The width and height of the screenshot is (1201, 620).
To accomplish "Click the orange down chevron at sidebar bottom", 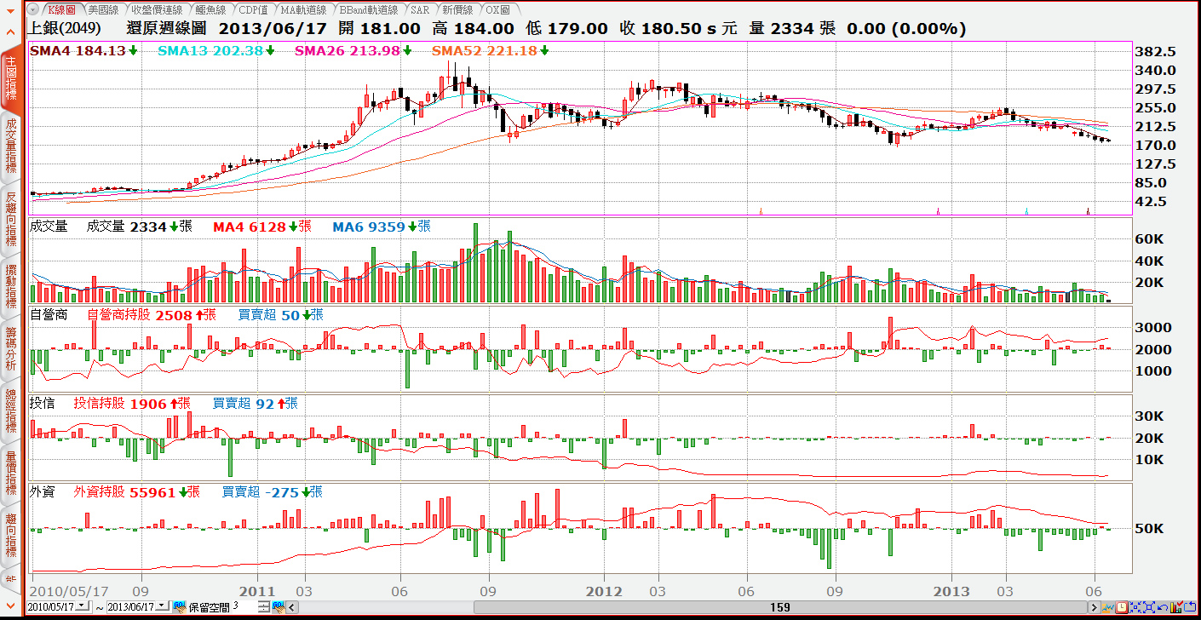I will pos(10,606).
